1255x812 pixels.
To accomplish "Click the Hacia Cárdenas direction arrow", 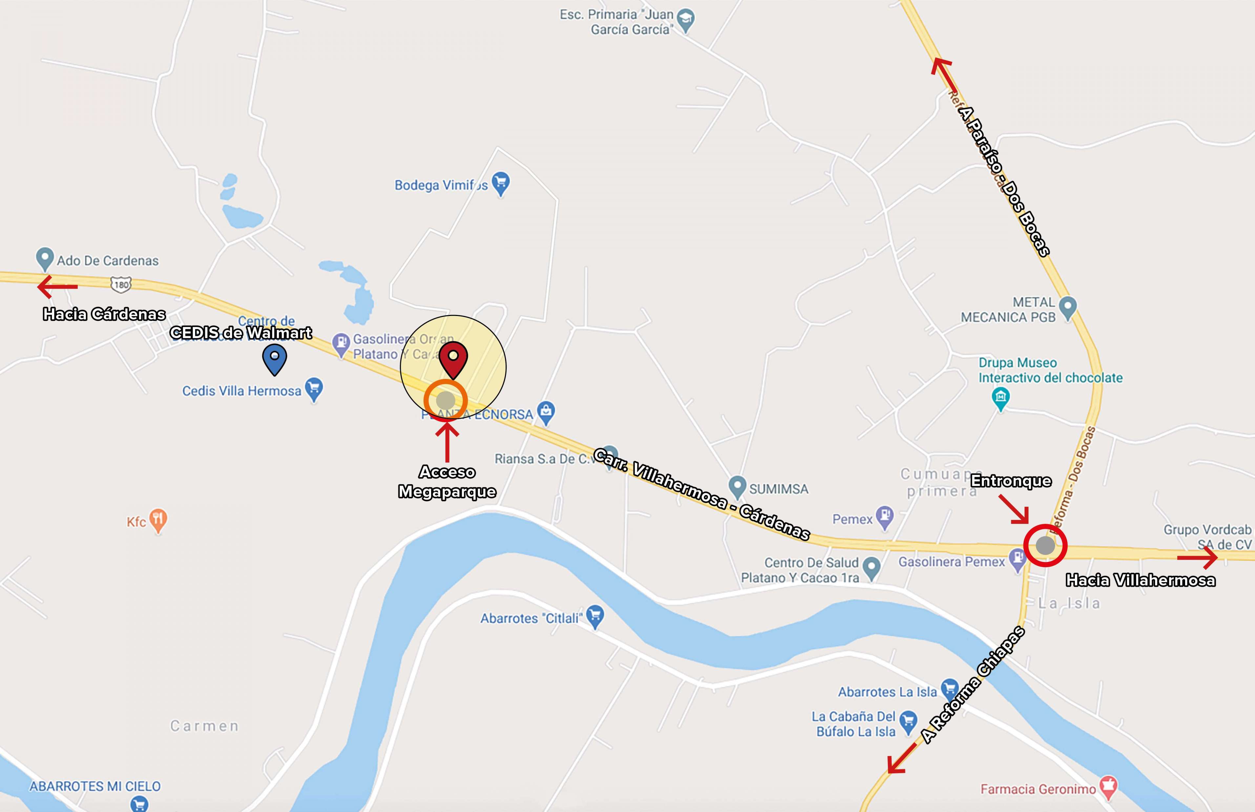I will (x=57, y=286).
